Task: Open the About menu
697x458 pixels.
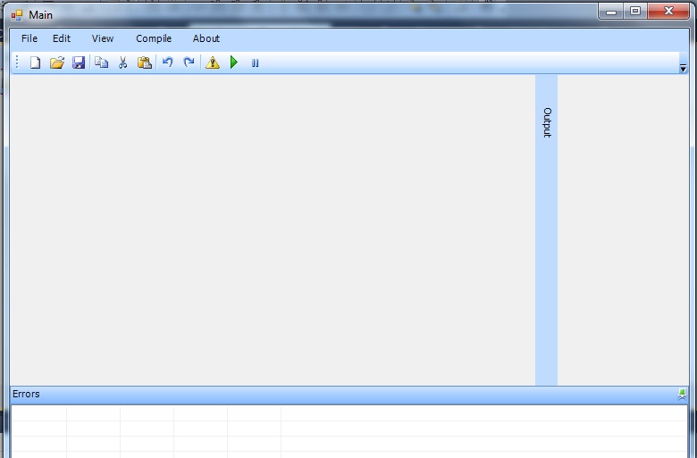Action: point(206,38)
